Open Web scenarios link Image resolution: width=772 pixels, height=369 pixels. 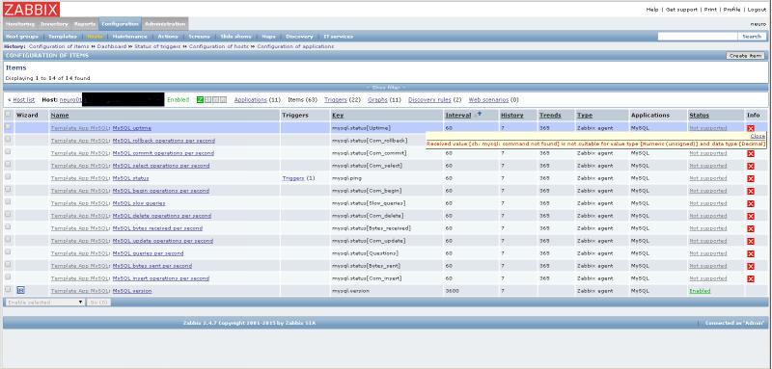[488, 100]
